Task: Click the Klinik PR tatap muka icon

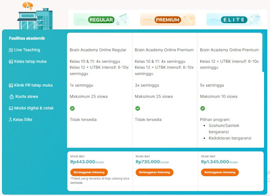Action: 11,85
